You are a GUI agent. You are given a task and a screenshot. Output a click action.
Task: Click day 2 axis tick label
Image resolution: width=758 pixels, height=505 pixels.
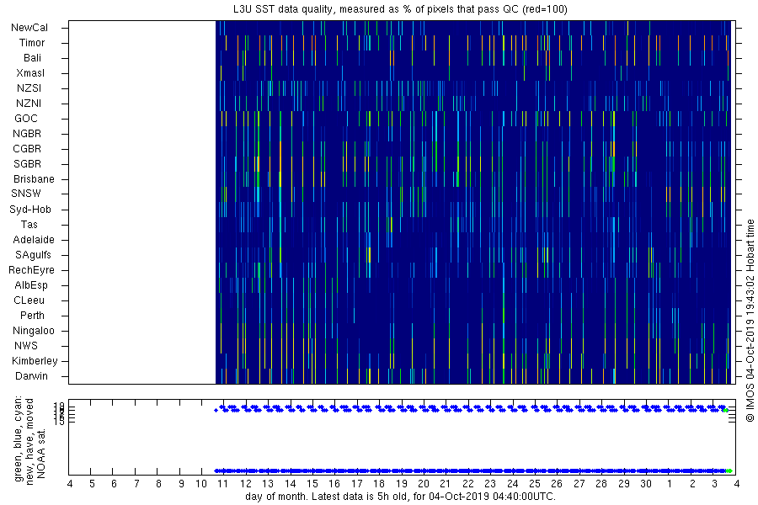(693, 484)
